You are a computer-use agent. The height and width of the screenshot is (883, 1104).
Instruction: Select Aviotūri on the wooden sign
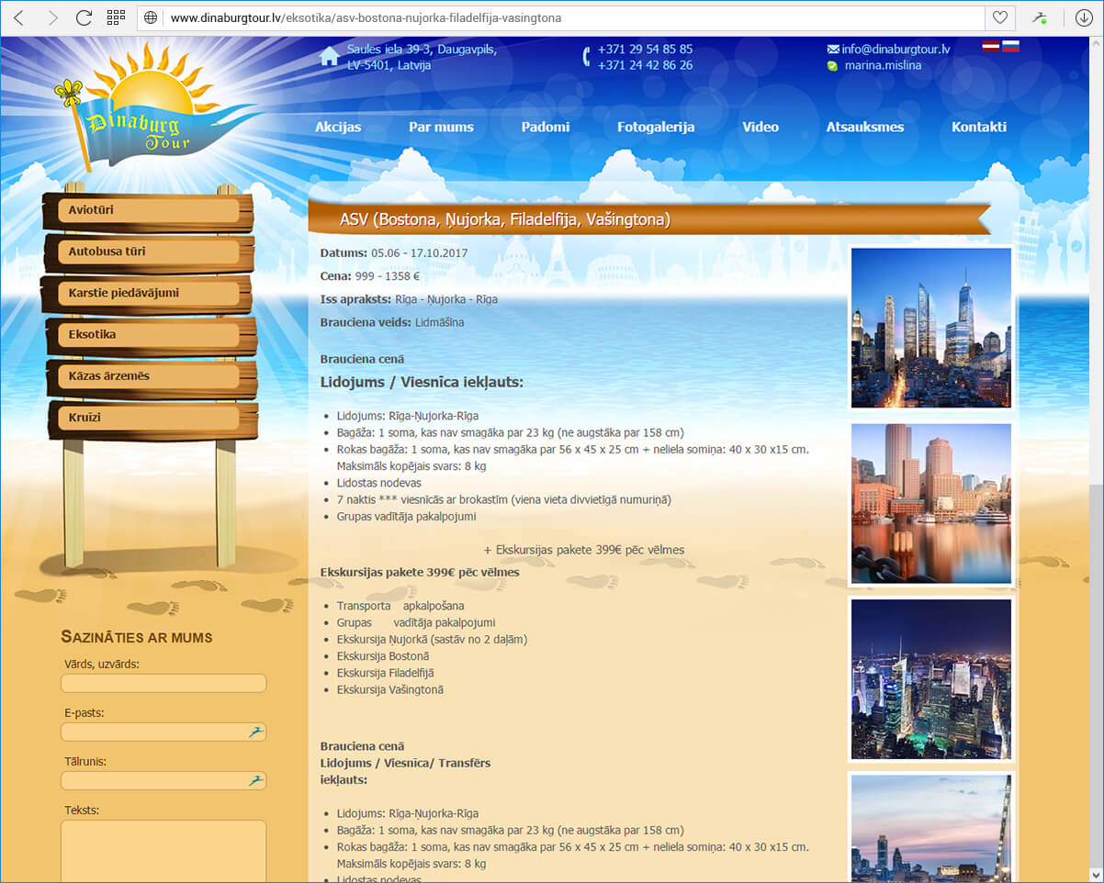pos(149,210)
